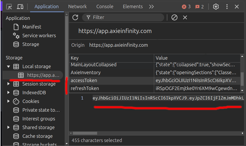Delete selected entry with the X icon
The height and width of the screenshot is (146, 246).
pyautogui.click(x=185, y=17)
